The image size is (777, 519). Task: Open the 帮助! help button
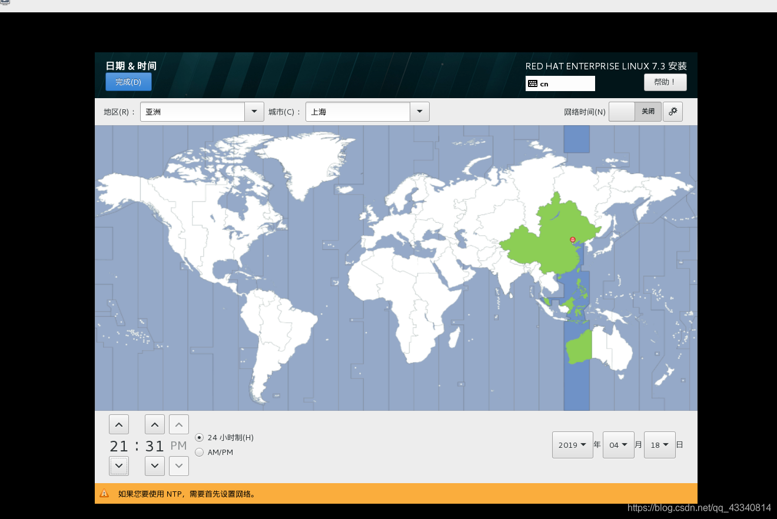pyautogui.click(x=665, y=82)
